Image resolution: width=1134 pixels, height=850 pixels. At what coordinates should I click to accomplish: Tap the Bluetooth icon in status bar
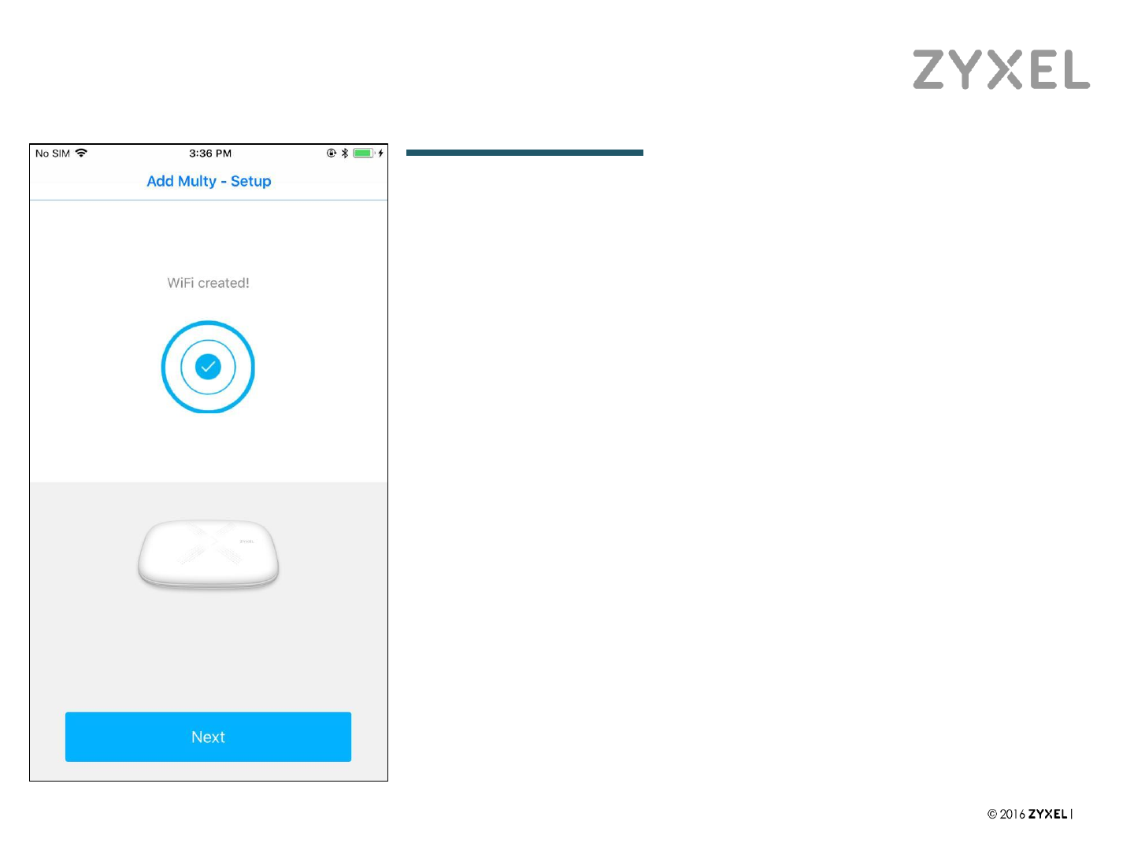tap(345, 153)
